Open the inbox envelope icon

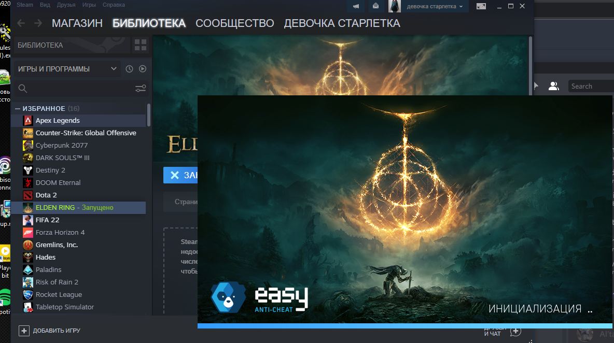pyautogui.click(x=375, y=6)
